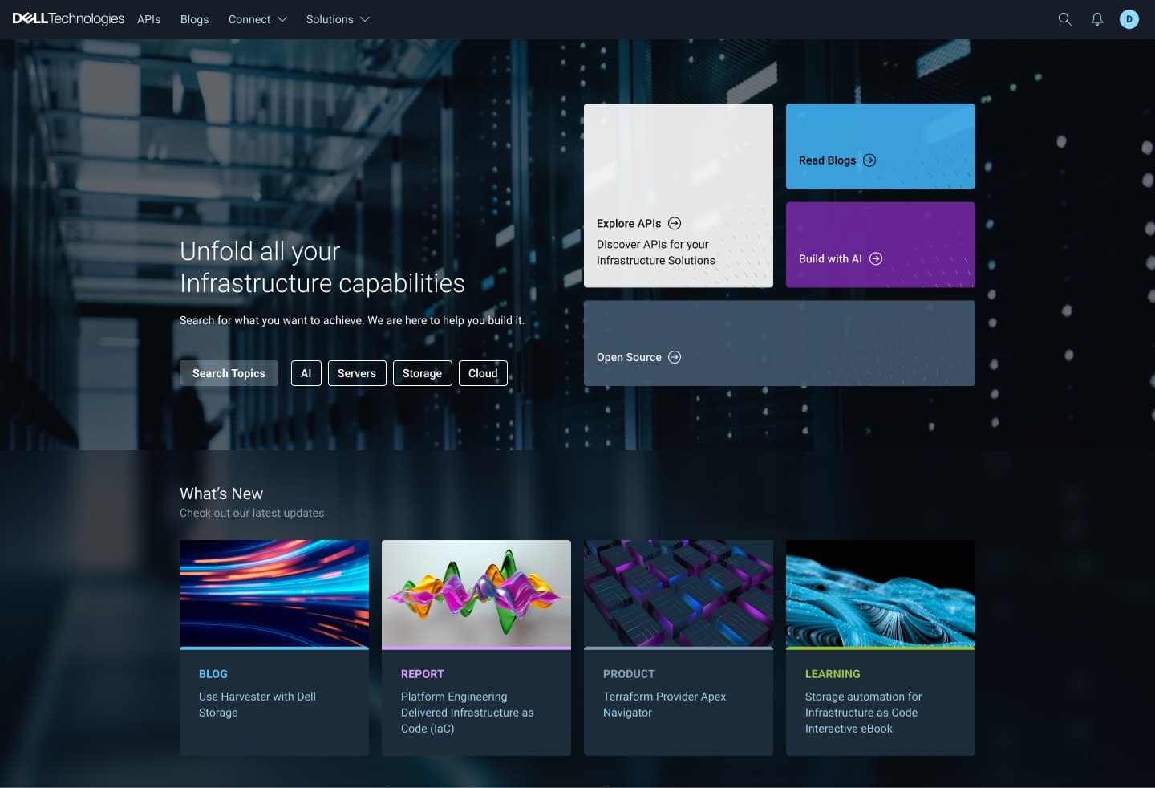Click the "What's New" heading
Image resolution: width=1155 pixels, height=788 pixels.
(221, 494)
